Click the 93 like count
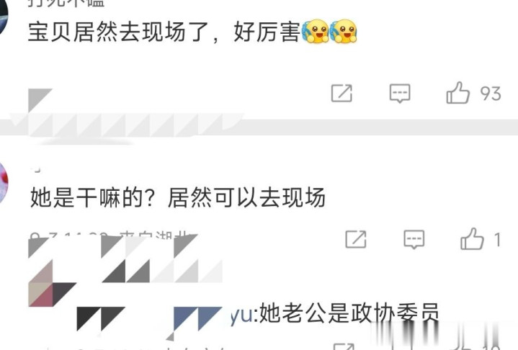The image size is (518, 350). 491,94
